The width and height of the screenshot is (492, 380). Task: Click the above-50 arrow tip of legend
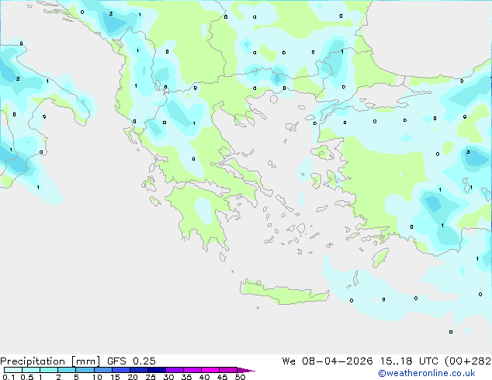pyautogui.click(x=246, y=370)
